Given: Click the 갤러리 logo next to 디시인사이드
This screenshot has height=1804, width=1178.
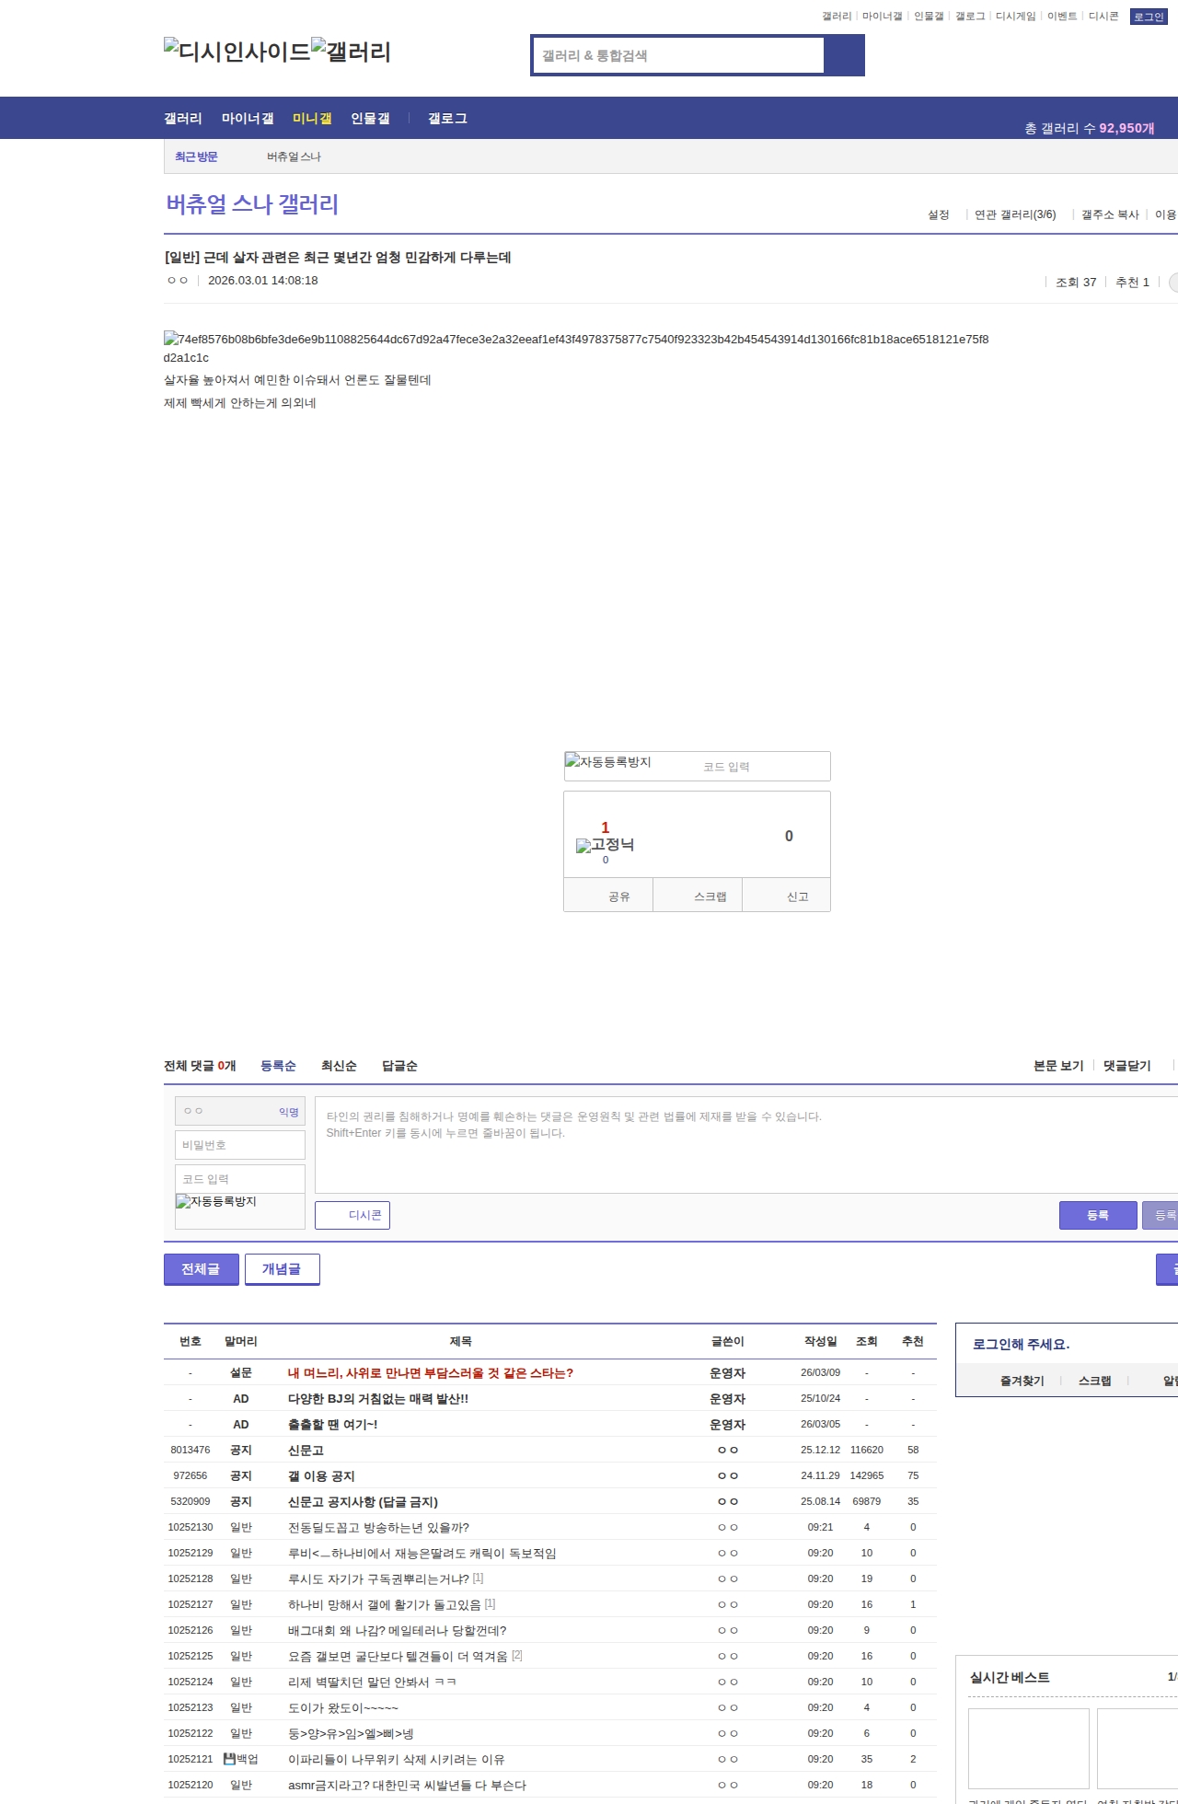Looking at the screenshot, I should point(351,52).
